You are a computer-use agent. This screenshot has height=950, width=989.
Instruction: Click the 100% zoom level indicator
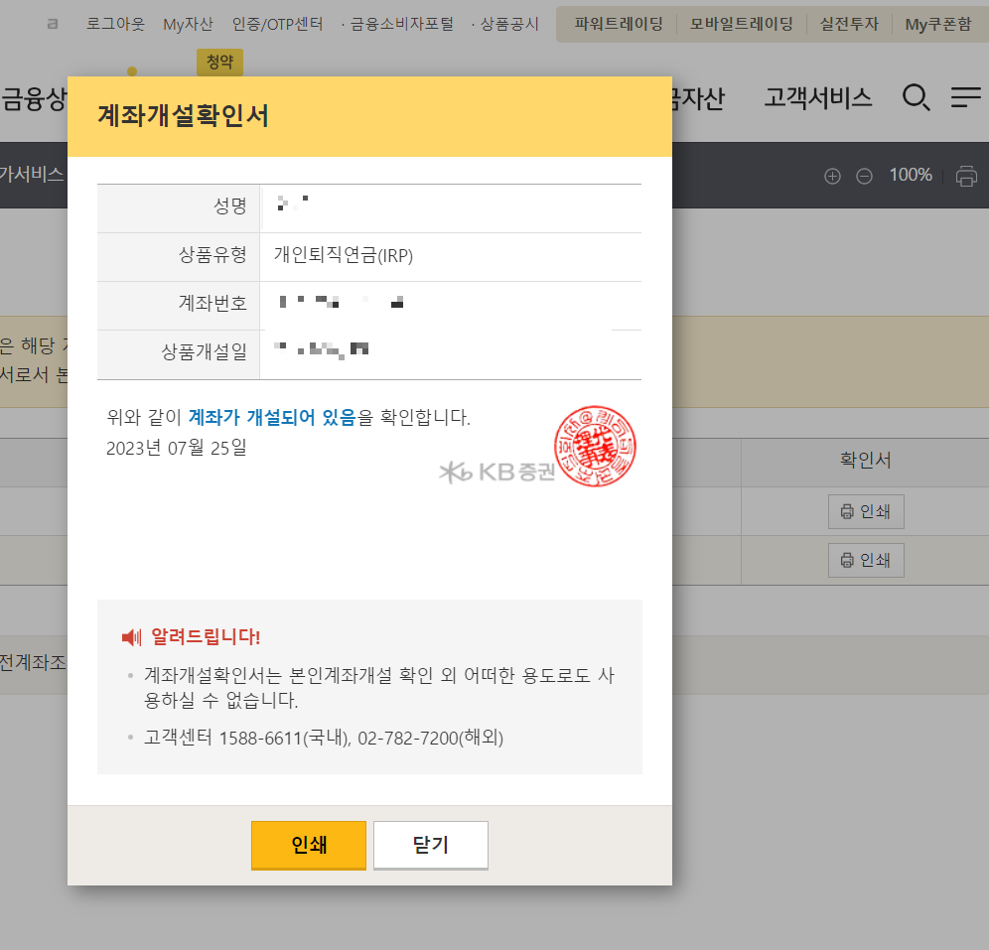[910, 175]
